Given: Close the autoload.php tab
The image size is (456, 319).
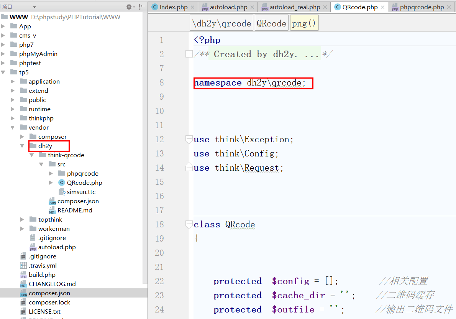Looking at the screenshot, I should 252,7.
